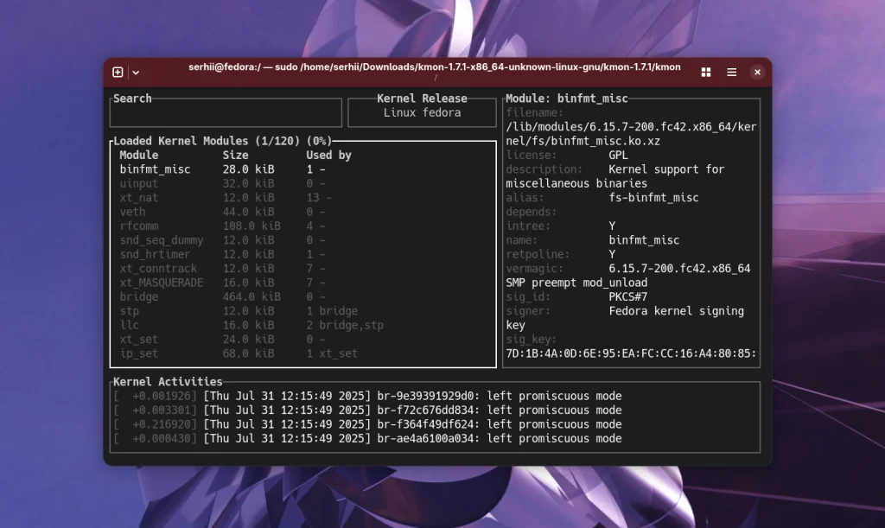
Task: Open the terminal hamburger menu
Action: [730, 73]
